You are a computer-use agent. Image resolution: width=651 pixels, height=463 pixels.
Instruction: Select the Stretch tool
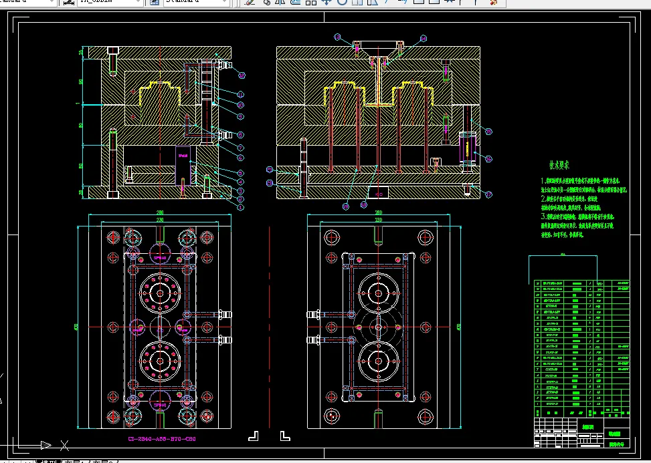(373, 2)
